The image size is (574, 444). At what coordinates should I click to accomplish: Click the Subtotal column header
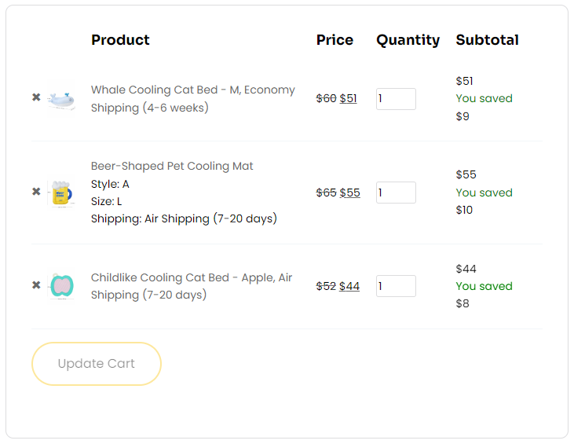coord(488,40)
